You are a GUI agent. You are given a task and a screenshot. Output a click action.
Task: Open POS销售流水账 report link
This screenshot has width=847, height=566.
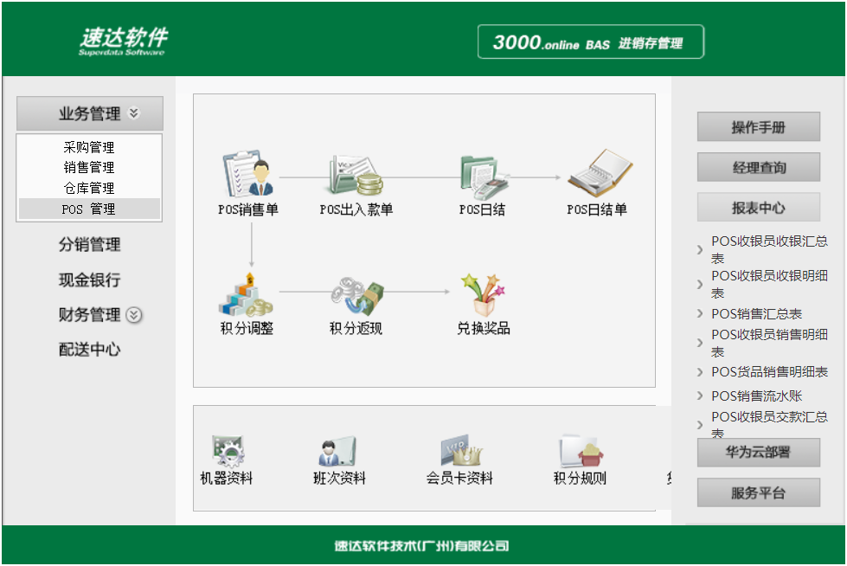(x=756, y=396)
